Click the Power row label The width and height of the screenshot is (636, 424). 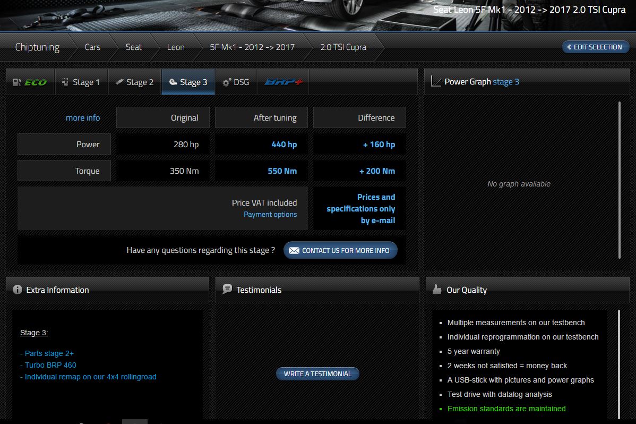point(64,144)
